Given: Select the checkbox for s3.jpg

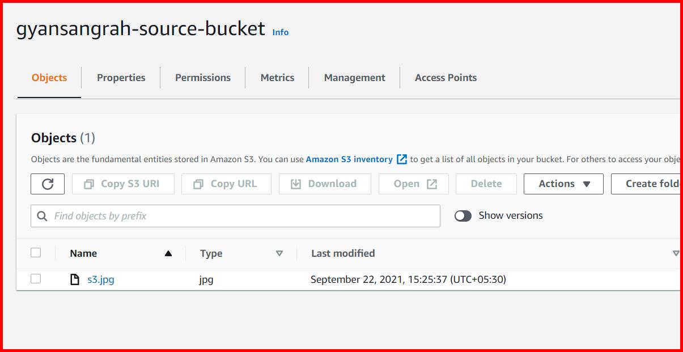Looking at the screenshot, I should pyautogui.click(x=36, y=279).
